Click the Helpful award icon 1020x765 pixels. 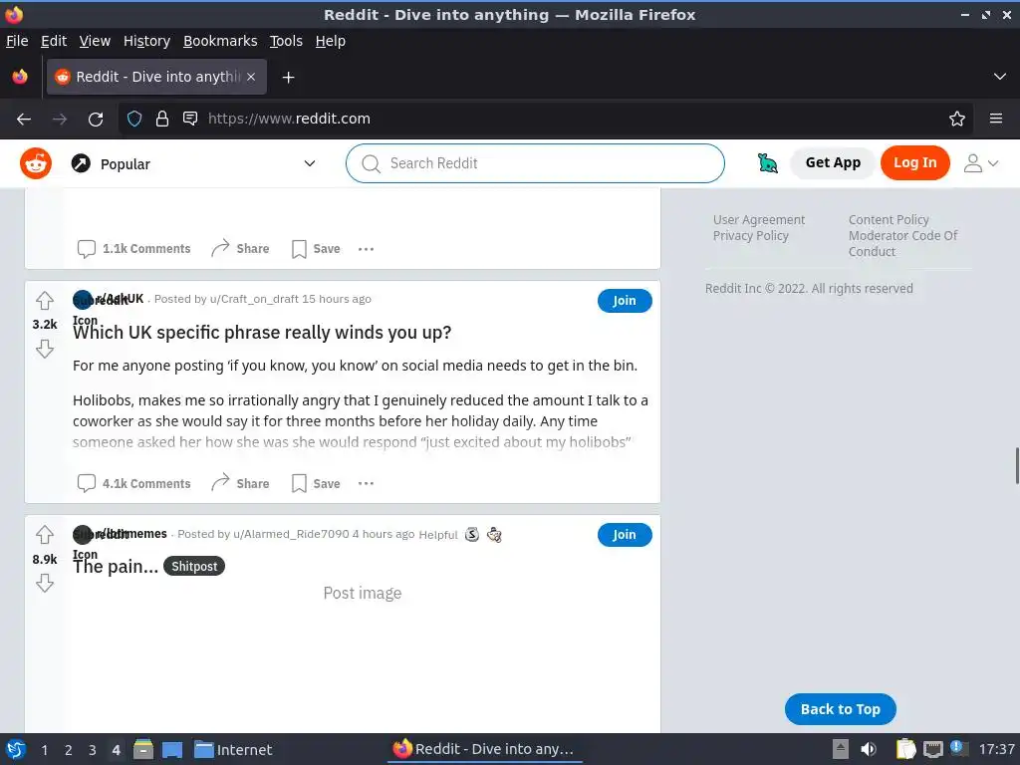coord(472,535)
